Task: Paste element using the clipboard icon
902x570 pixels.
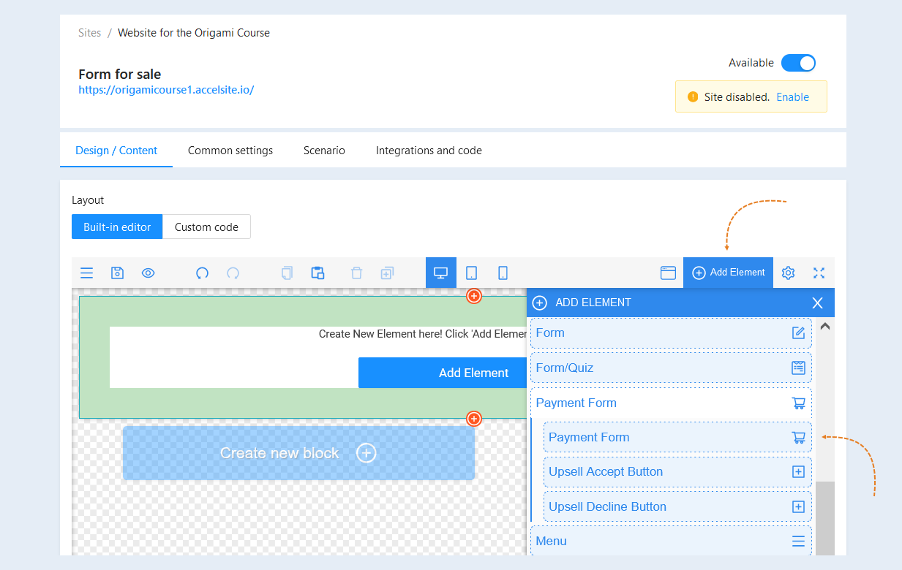Action: tap(317, 273)
